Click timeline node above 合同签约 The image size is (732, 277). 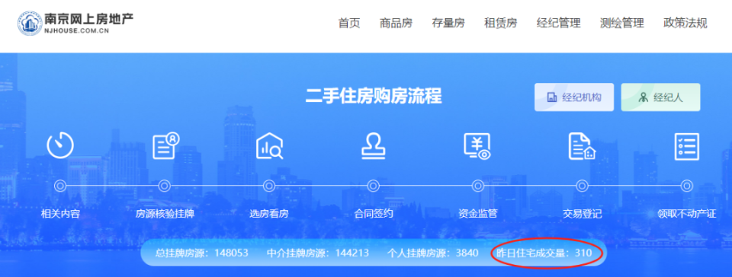(373, 186)
